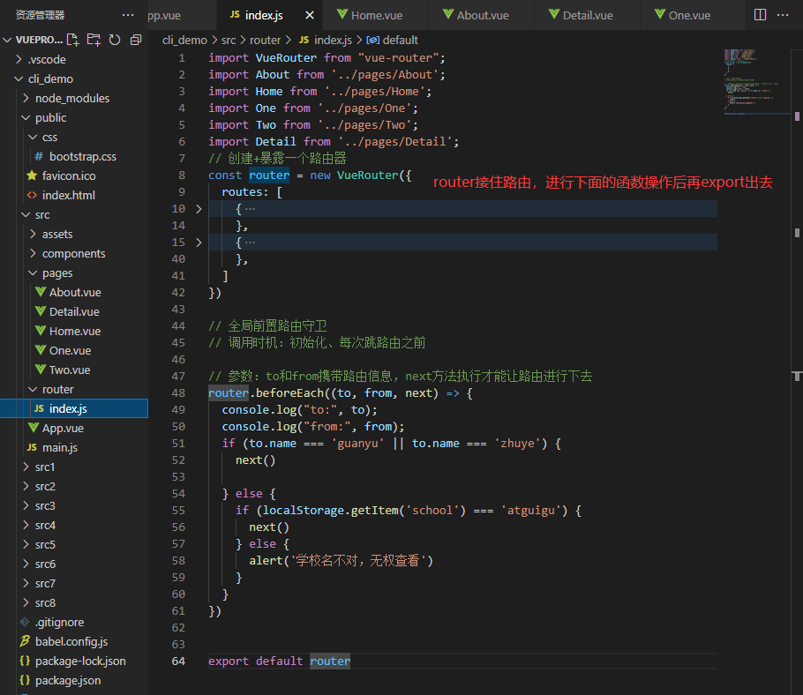Expand the assets folder

click(33, 234)
